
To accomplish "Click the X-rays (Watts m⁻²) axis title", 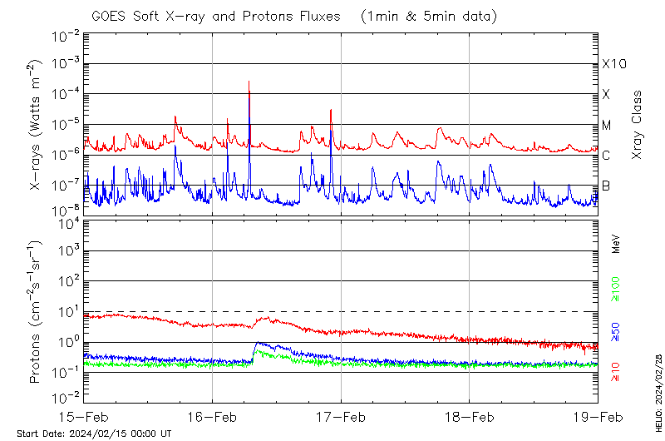I will pos(37,125).
